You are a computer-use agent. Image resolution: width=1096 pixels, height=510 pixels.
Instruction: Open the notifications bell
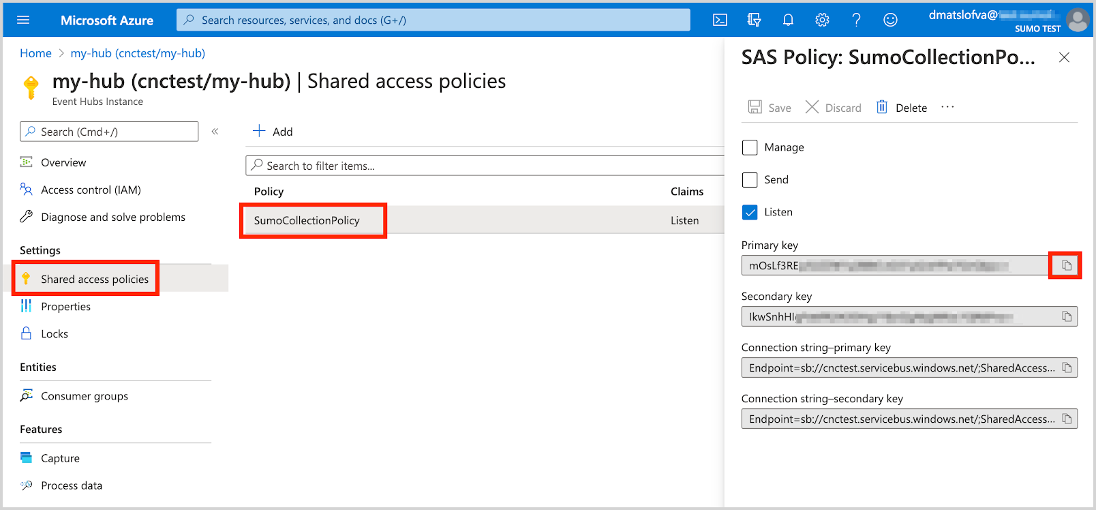[788, 20]
